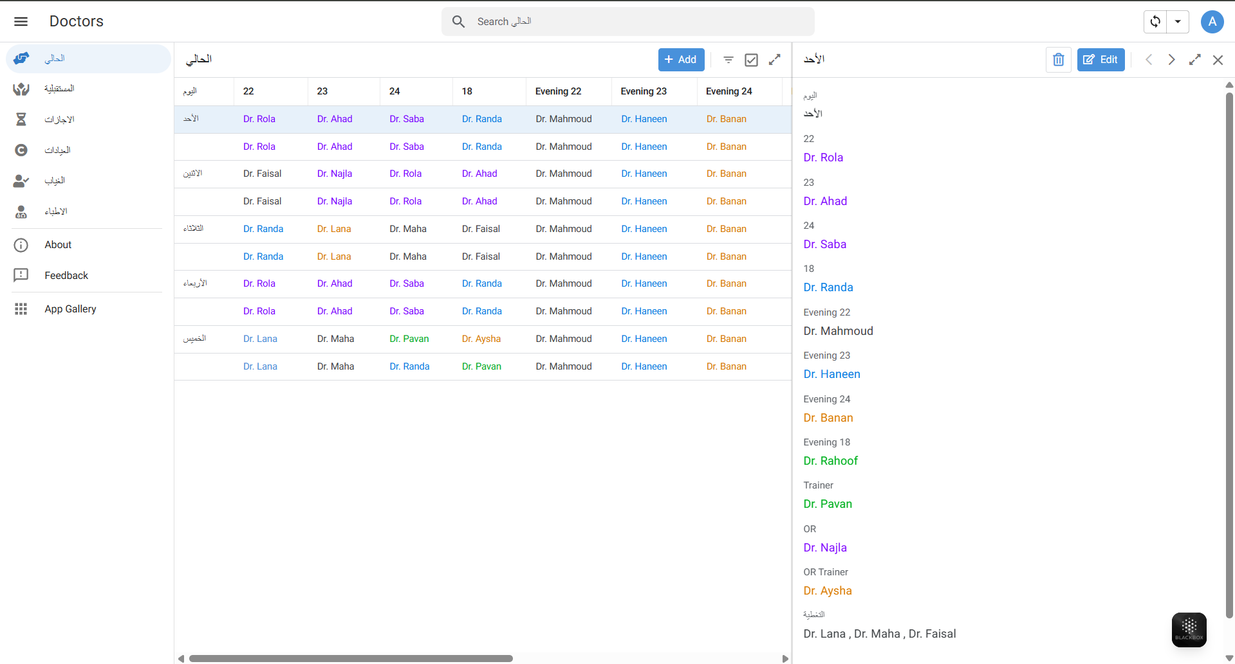
Task: Click the search magnifier icon
Action: [x=458, y=21]
